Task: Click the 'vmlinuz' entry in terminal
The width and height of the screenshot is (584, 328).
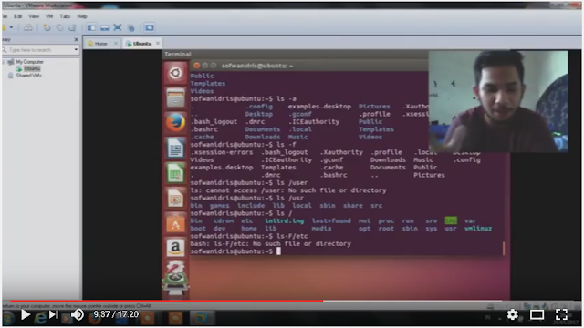Action: [x=478, y=229]
